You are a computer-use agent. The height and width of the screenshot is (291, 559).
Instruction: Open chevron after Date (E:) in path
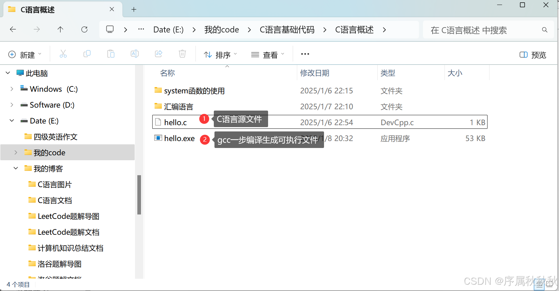(x=194, y=30)
